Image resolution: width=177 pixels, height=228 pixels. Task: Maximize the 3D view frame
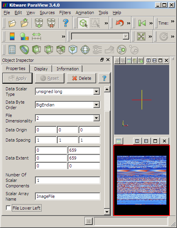pos(161,60)
